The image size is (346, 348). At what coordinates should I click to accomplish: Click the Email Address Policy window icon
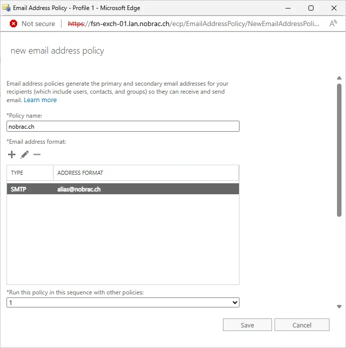[x=6, y=8]
